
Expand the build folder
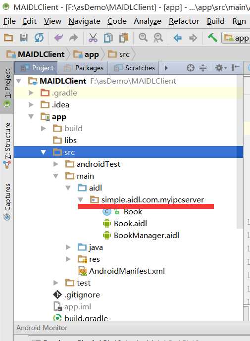(x=44, y=129)
